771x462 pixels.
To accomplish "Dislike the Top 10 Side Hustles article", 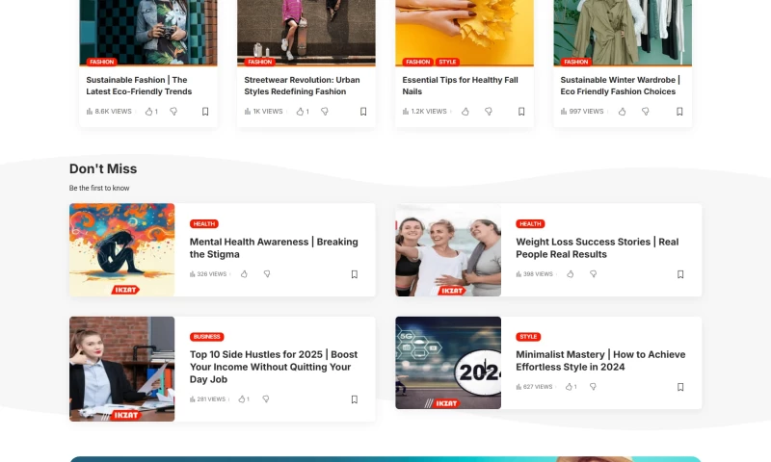I will [x=266, y=398].
